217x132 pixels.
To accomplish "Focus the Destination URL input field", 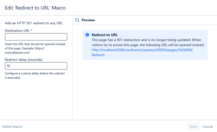I will pyautogui.click(x=36, y=37).
